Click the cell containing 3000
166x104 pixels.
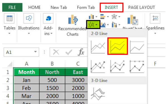(76, 80)
